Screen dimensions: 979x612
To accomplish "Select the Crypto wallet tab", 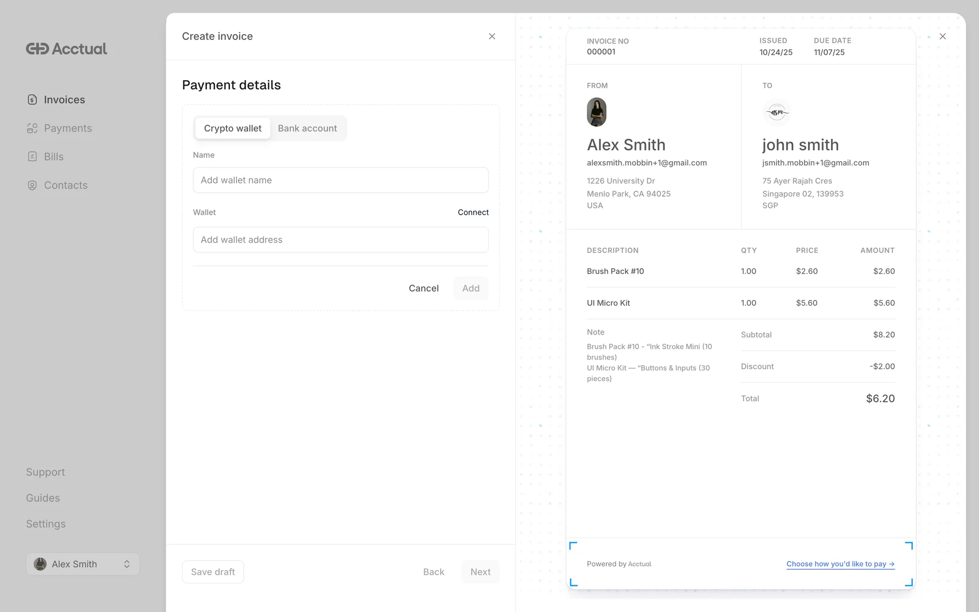I will (x=233, y=129).
